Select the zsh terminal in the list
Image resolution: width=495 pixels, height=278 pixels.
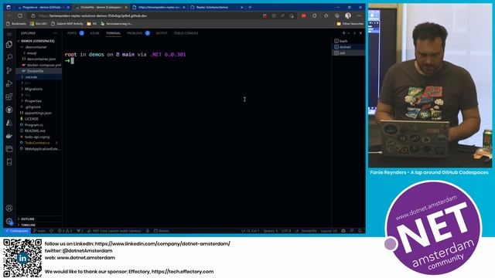coord(348,53)
